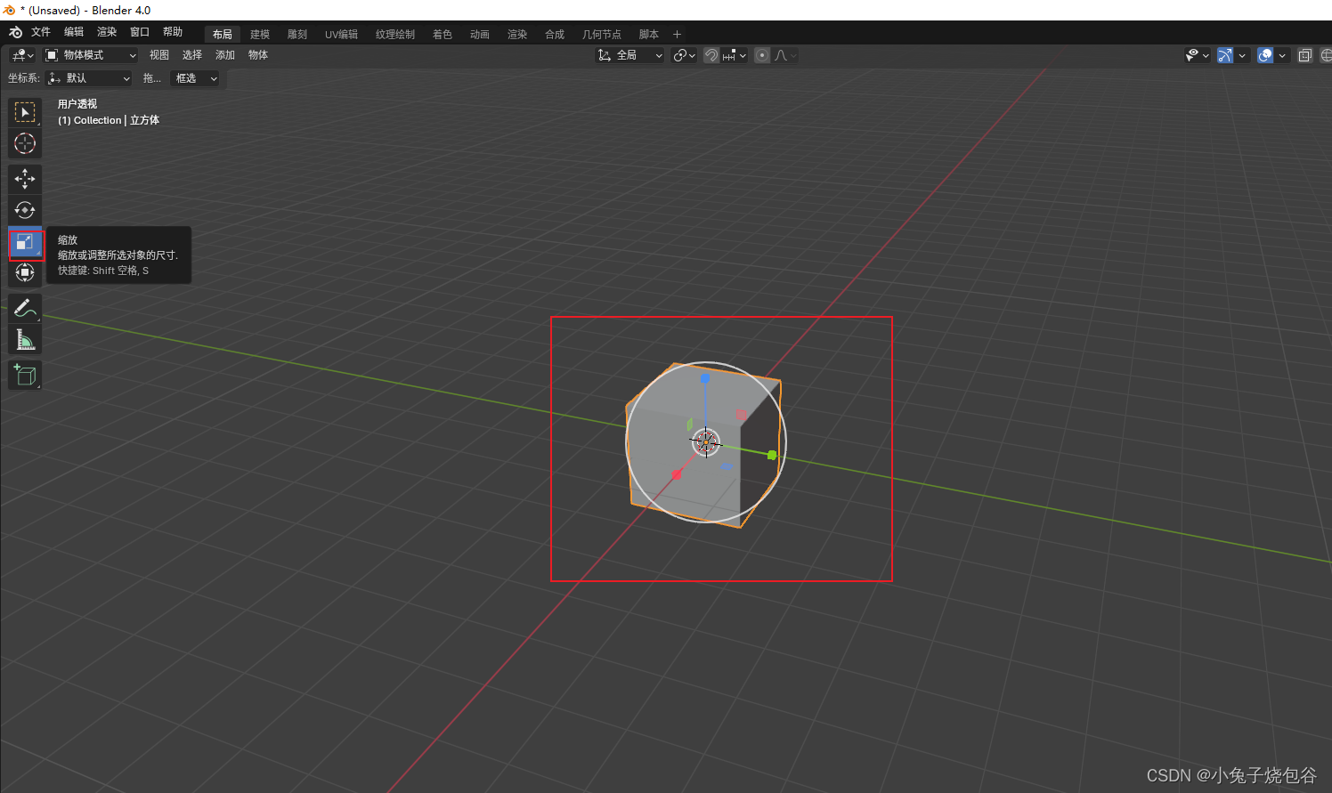Select the Move tool
The height and width of the screenshot is (793, 1332).
[x=25, y=179]
